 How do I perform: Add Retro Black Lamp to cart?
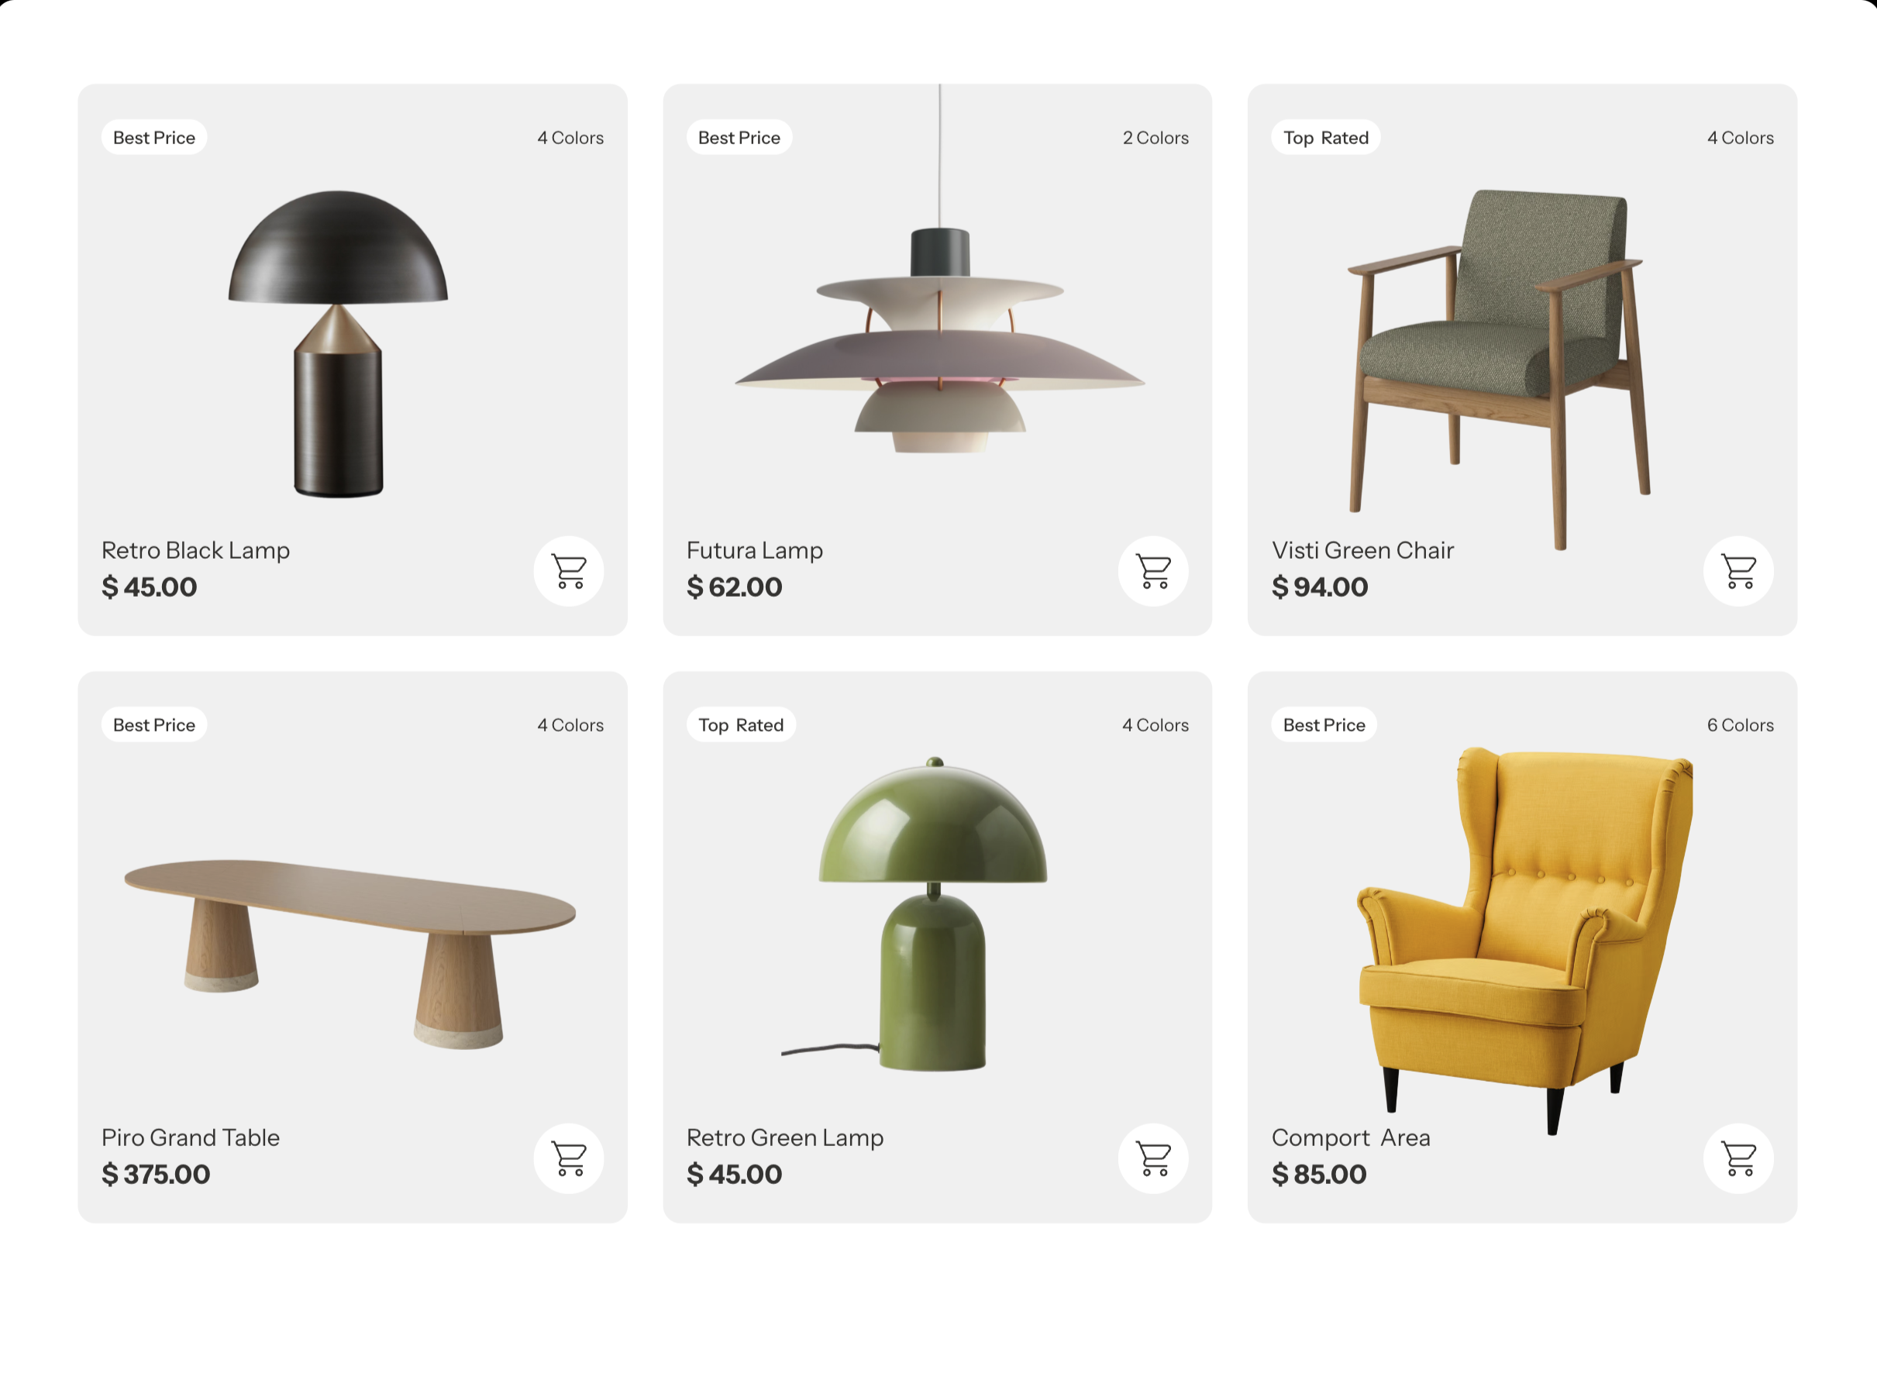point(569,571)
